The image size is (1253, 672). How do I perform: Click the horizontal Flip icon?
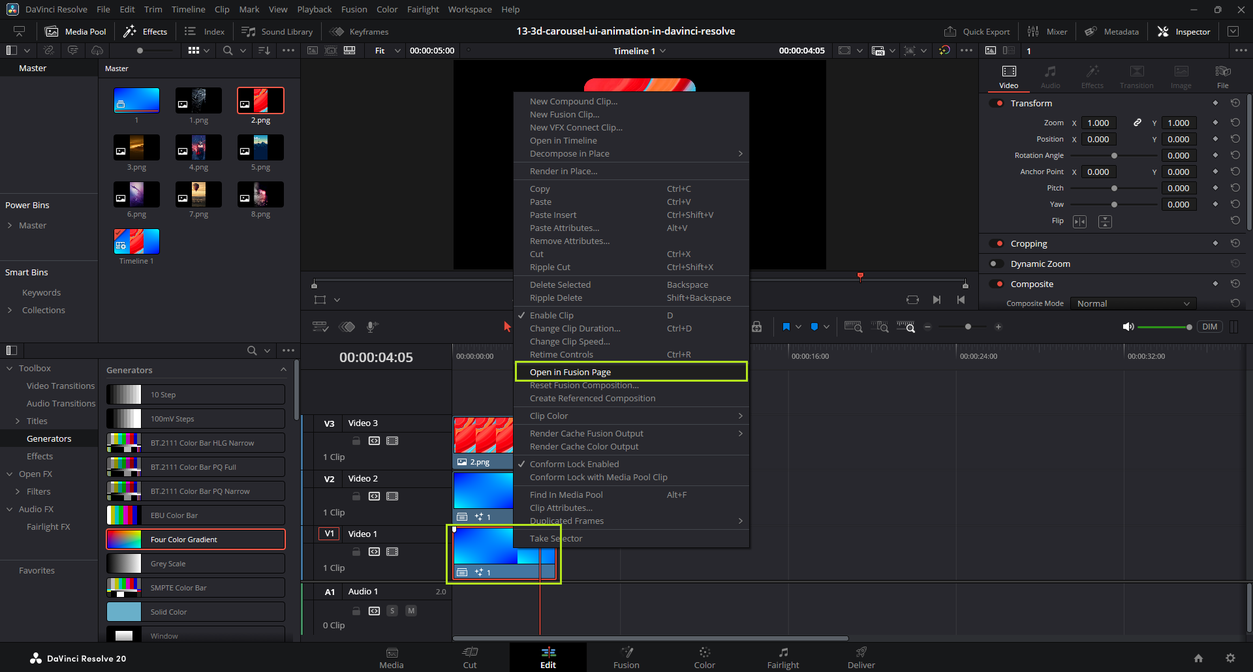click(1080, 222)
